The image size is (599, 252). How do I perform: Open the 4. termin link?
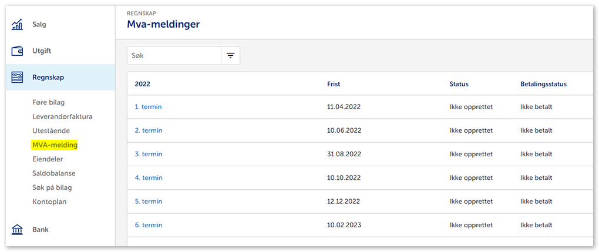click(148, 177)
